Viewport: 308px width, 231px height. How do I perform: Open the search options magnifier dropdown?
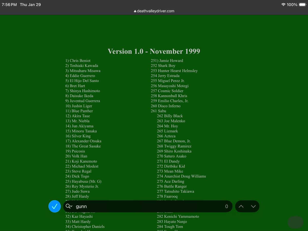[x=69, y=206]
